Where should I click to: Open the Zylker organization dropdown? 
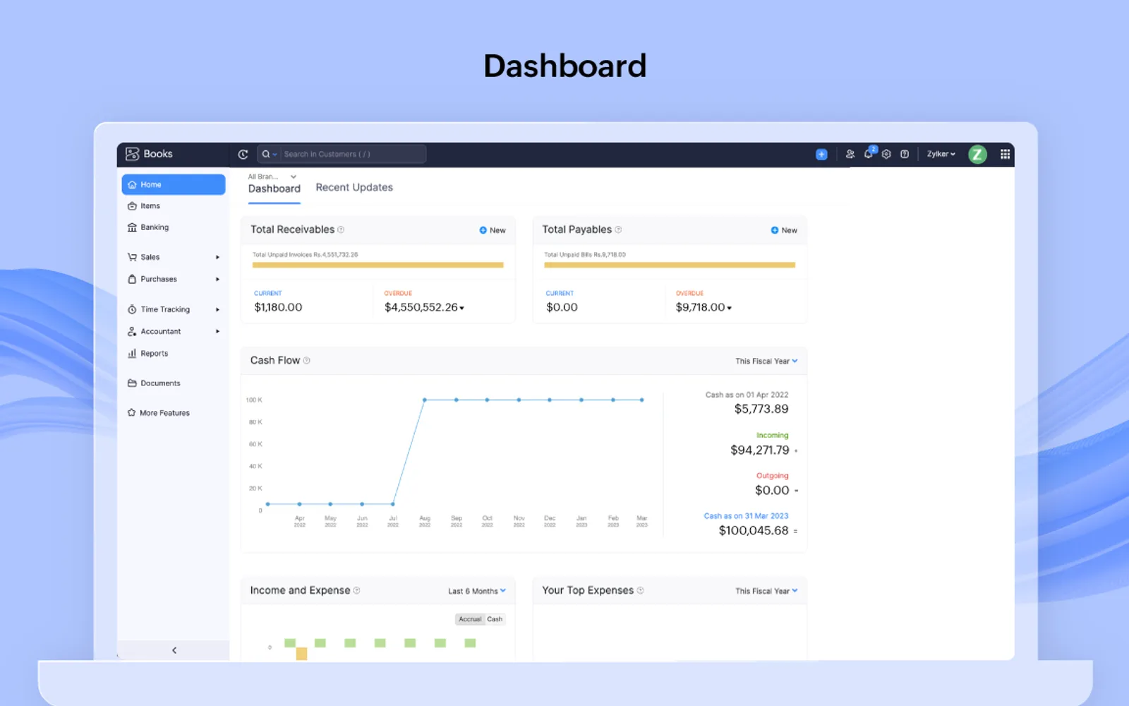click(x=941, y=154)
